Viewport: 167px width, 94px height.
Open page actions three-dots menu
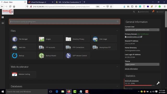104,7
